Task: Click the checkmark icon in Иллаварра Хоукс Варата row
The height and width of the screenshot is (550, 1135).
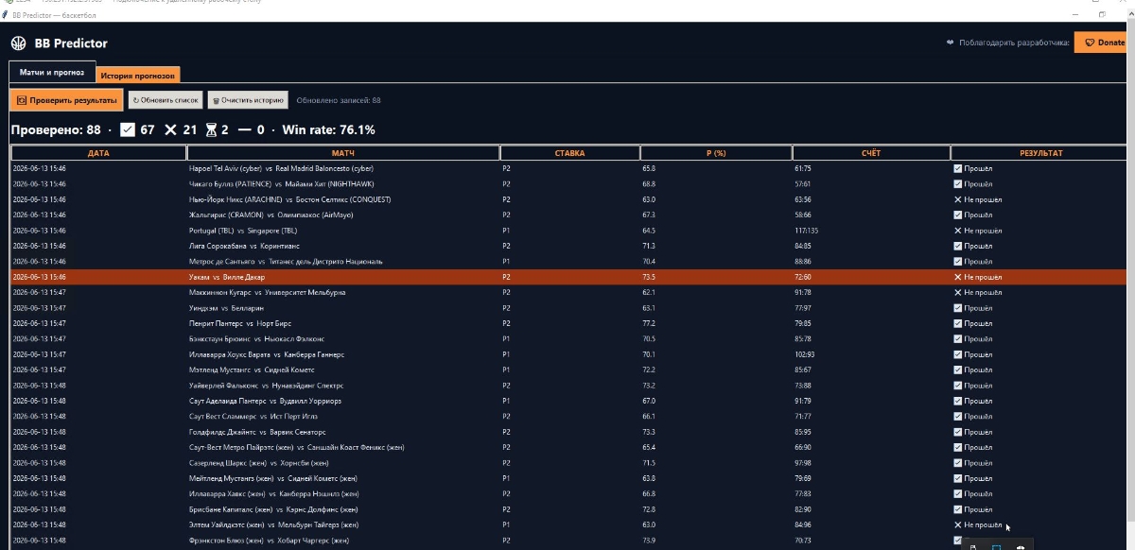Action: [x=958, y=354]
